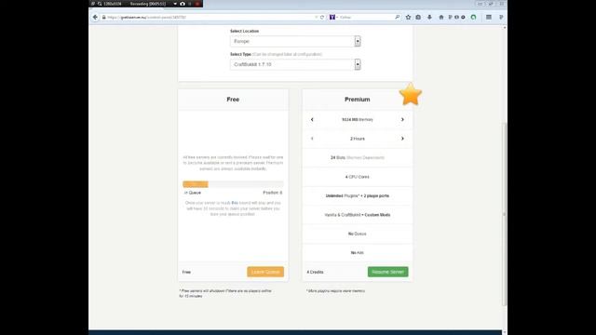This screenshot has width=596, height=335.
Task: Click the Unlimited Plugins row
Action: [x=358, y=195]
